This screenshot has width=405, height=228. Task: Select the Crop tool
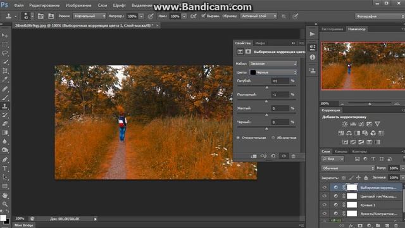click(4, 70)
